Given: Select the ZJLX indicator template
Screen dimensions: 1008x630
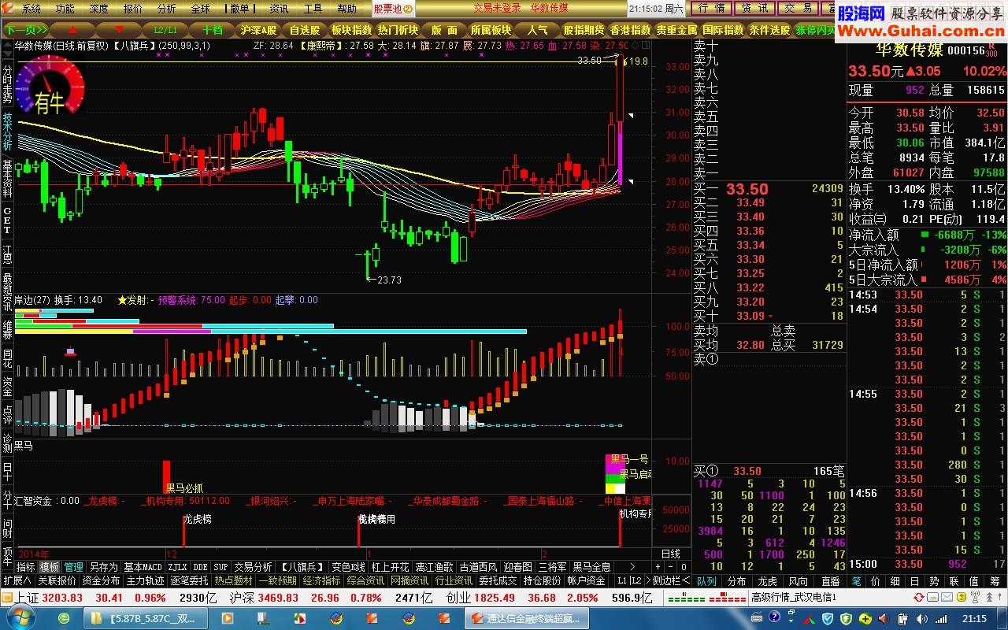Looking at the screenshot, I should tap(177, 567).
